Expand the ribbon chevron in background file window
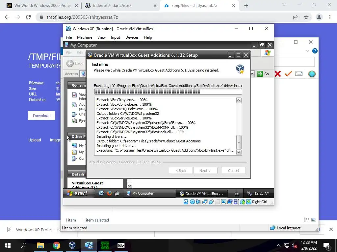The height and width of the screenshot is (252, 337). [308, 51]
